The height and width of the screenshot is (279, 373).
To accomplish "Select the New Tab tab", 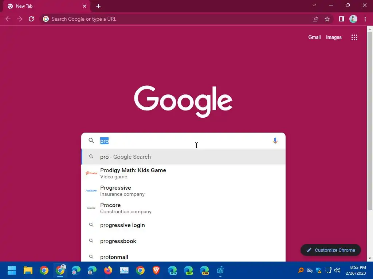I will (47, 6).
